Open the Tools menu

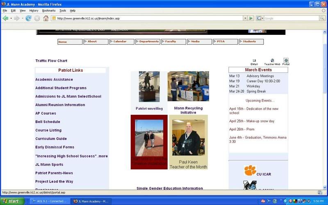[63, 11]
